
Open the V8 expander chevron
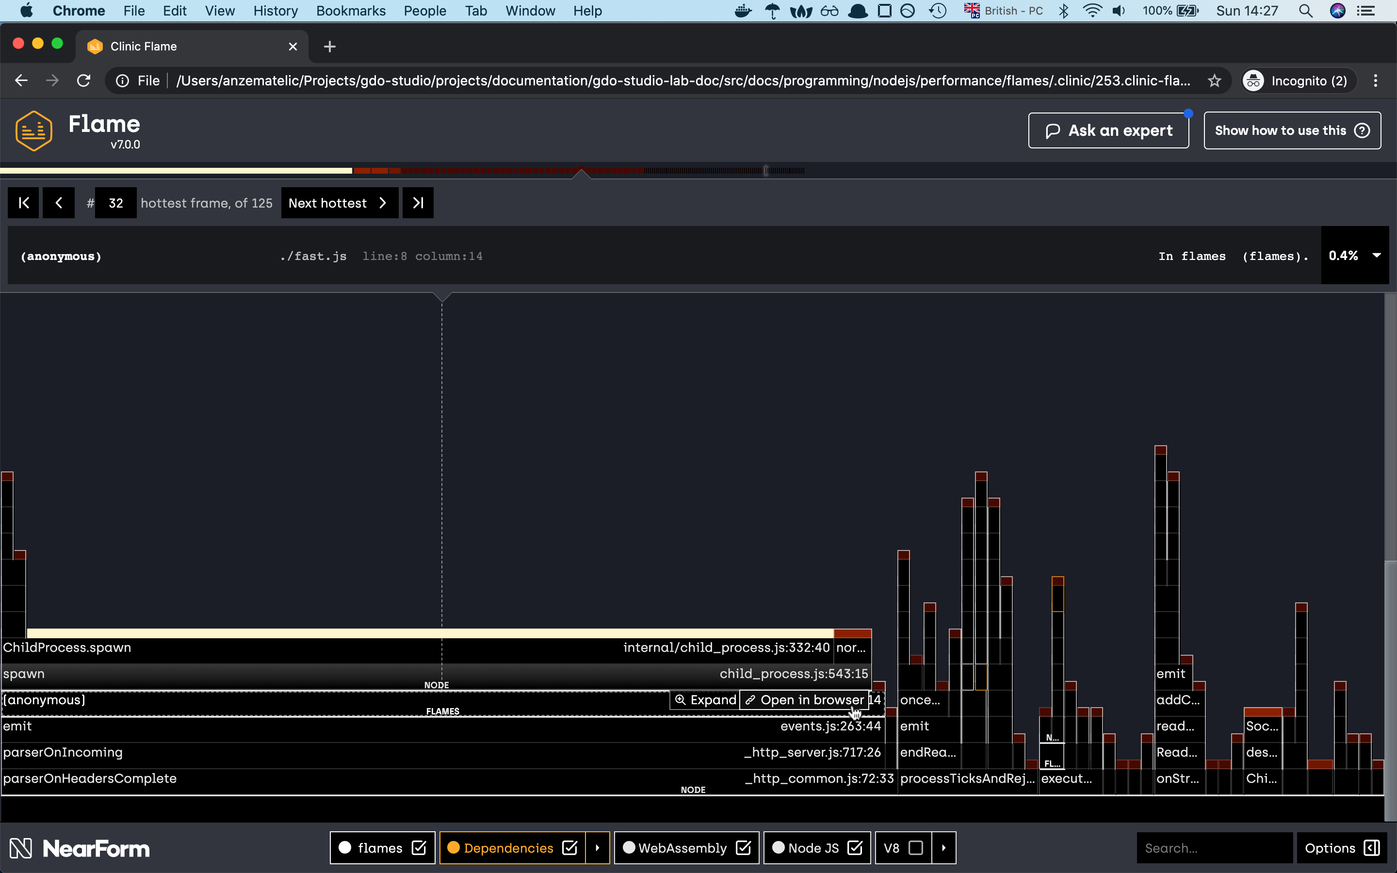click(943, 848)
